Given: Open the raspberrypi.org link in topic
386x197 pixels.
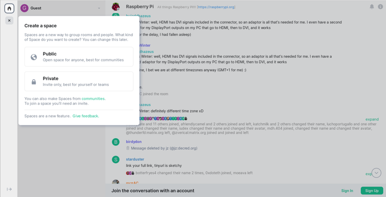Looking at the screenshot, I should (x=216, y=7).
